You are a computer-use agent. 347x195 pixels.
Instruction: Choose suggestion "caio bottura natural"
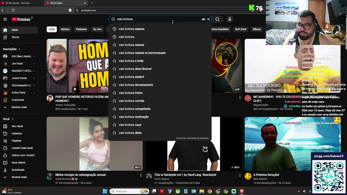click(x=160, y=45)
